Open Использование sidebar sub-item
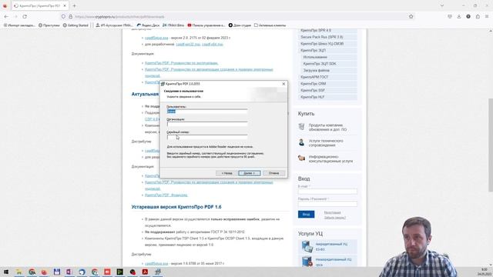493x277 pixels. coord(315,57)
